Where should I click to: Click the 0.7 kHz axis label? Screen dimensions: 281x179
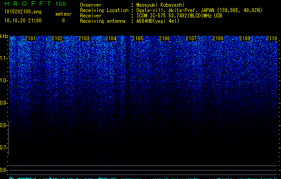(4, 148)
